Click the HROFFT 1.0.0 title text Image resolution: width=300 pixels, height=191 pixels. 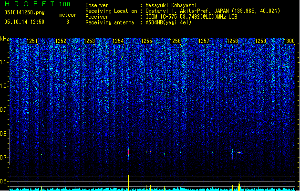pyautogui.click(x=38, y=4)
